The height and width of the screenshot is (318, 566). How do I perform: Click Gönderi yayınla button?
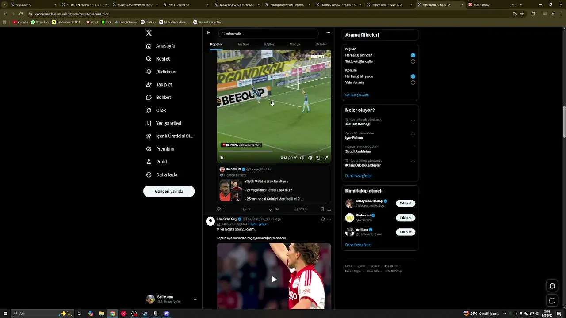click(169, 191)
